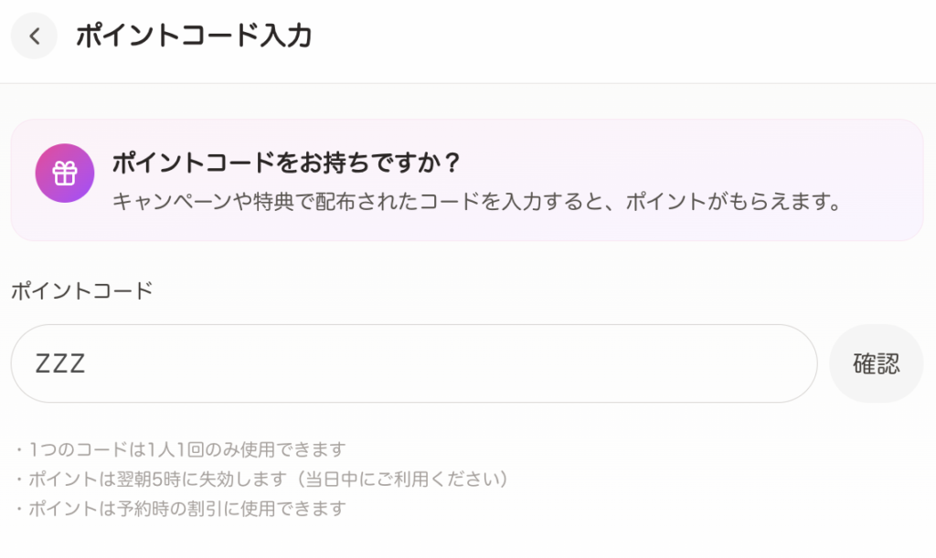The height and width of the screenshot is (558, 936).
Task: Click the 当日中にご利用ください parenthetical text
Action: [409, 479]
